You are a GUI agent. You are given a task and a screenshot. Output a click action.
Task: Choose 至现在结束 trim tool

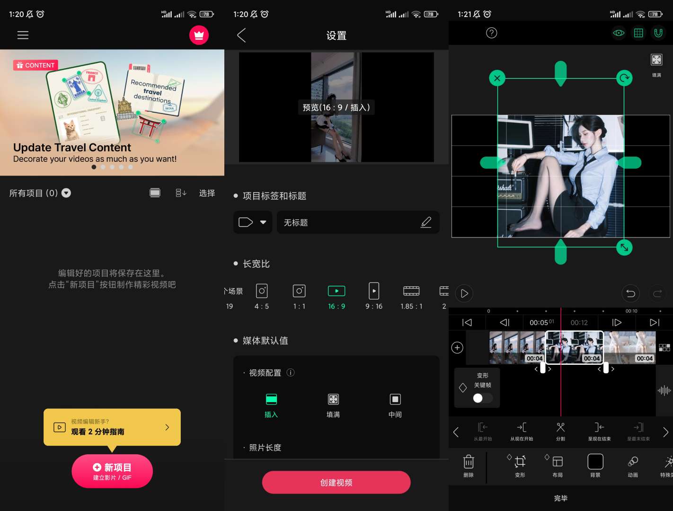[599, 432]
